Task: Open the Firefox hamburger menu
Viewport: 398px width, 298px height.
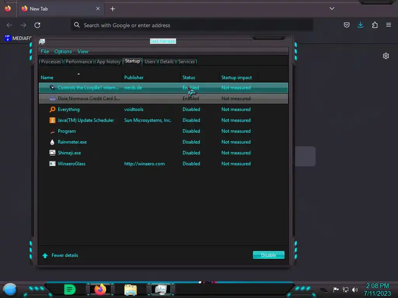Action: click(x=389, y=25)
